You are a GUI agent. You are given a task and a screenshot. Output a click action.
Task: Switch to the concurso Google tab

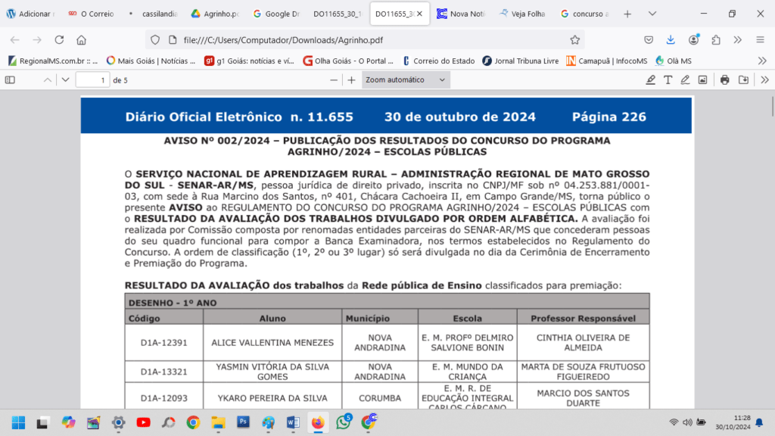[584, 14]
